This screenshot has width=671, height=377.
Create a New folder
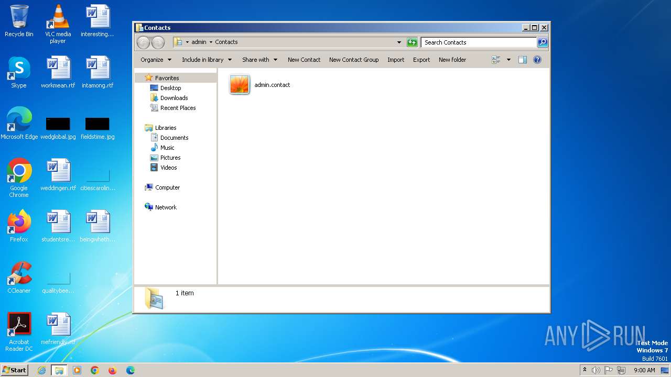point(452,60)
